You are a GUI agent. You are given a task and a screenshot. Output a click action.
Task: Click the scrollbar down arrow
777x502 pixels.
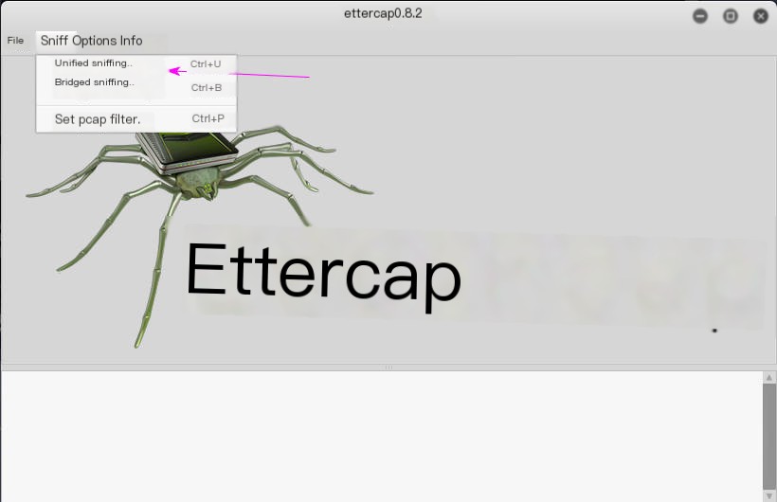pos(769,495)
